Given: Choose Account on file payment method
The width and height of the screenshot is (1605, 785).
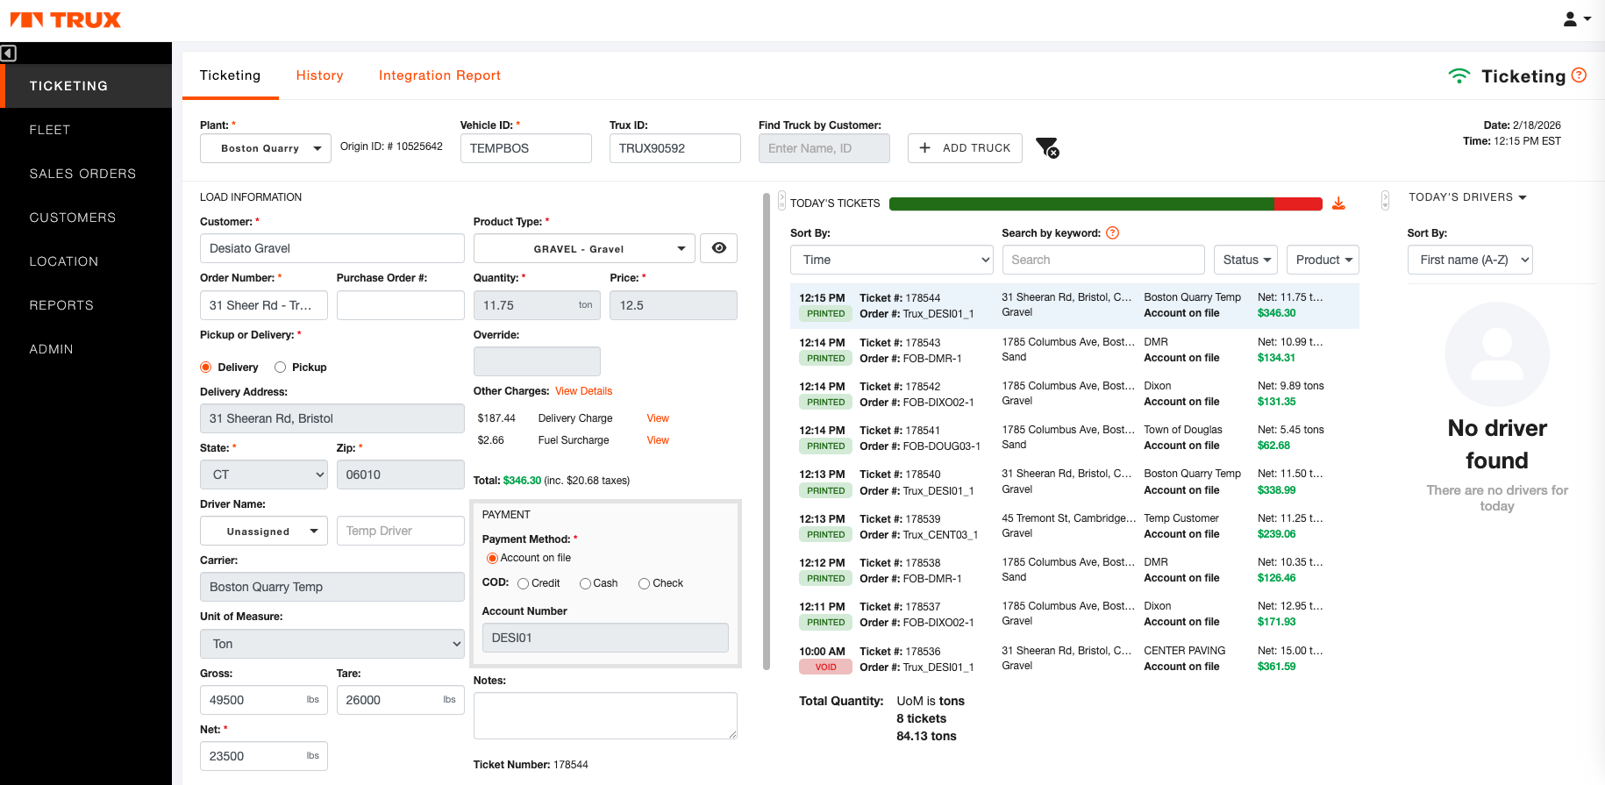Looking at the screenshot, I should [492, 559].
